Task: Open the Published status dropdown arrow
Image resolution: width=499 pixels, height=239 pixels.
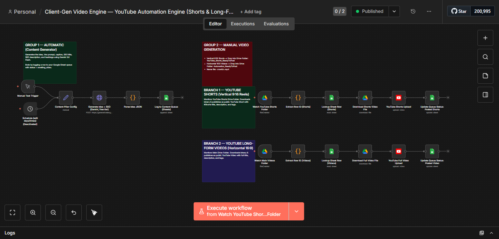Action: point(394,11)
